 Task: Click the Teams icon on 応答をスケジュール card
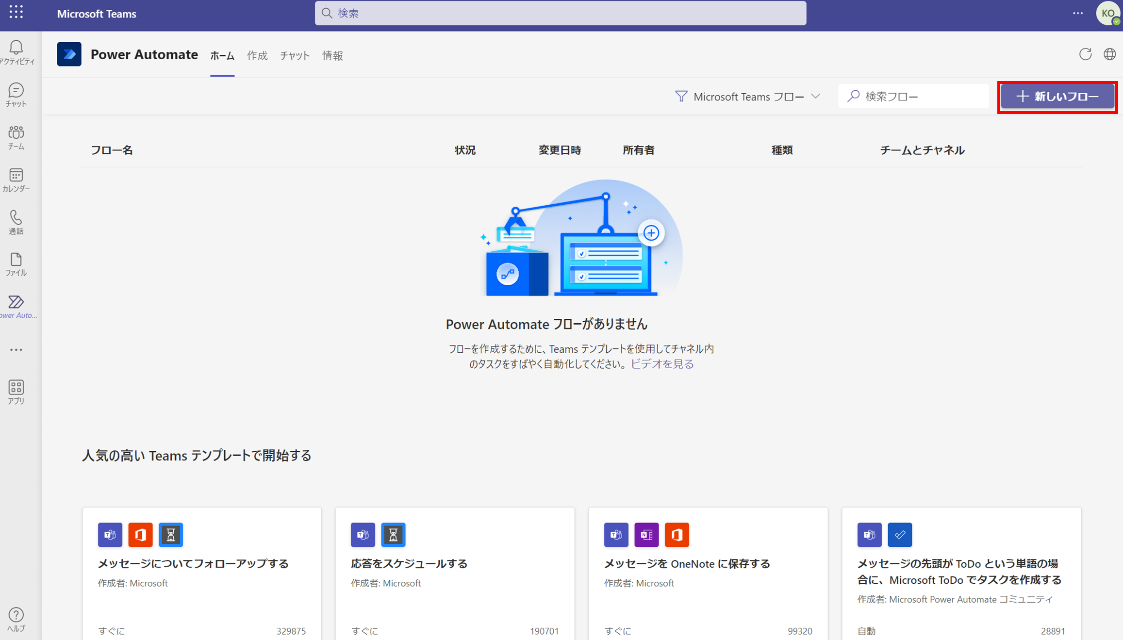point(363,535)
